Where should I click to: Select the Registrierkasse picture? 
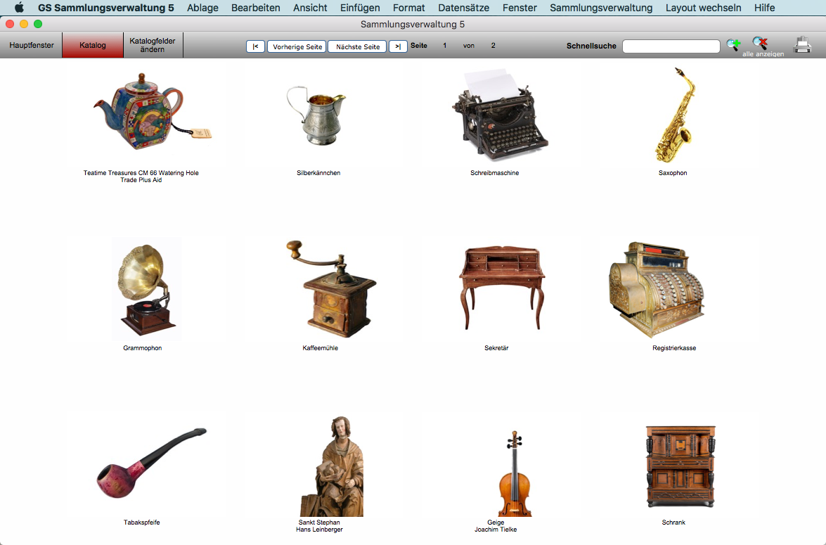coord(655,289)
